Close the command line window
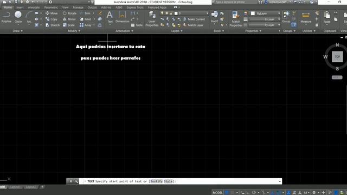Image resolution: width=347 pixels, height=195 pixels. 70,181
